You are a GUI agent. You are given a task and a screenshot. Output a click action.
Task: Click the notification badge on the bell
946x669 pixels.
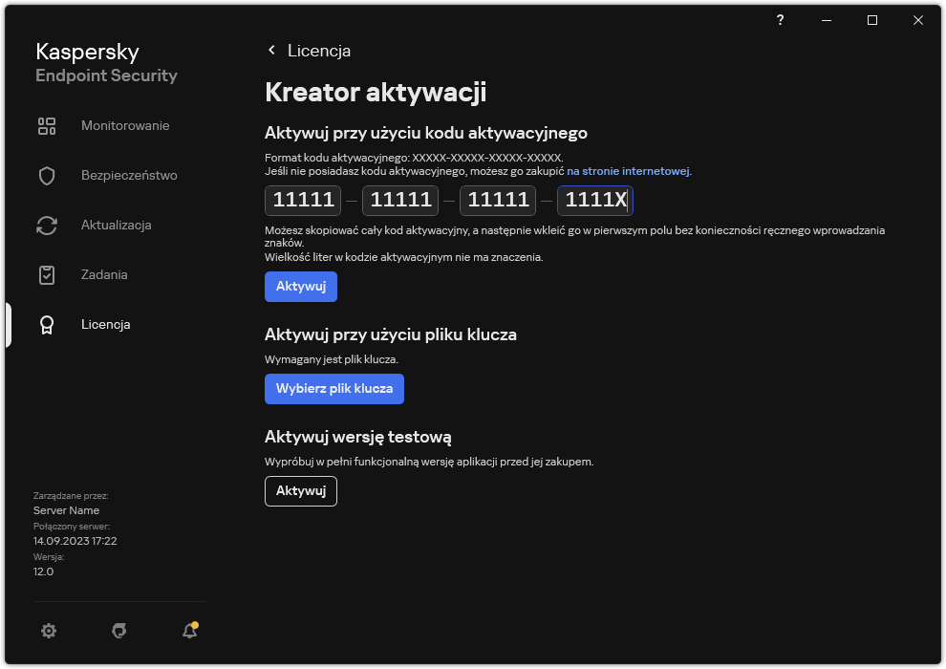(x=197, y=623)
